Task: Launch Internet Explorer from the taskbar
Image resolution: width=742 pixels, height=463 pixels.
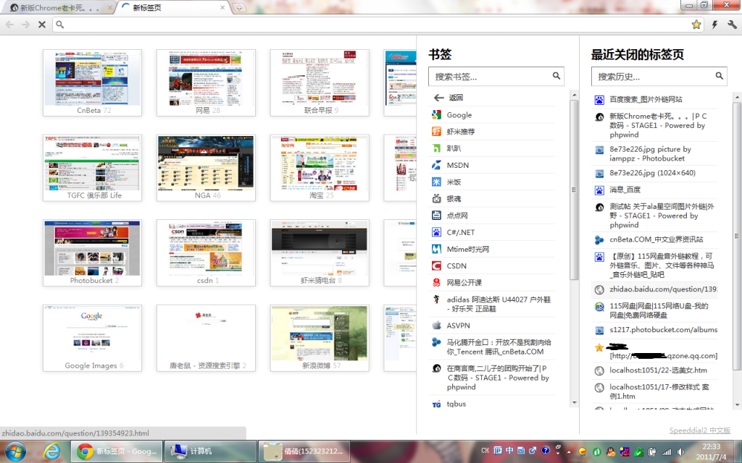Action: [x=51, y=451]
